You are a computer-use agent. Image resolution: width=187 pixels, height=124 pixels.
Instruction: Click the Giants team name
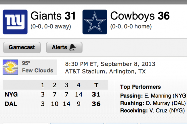pos(46,16)
